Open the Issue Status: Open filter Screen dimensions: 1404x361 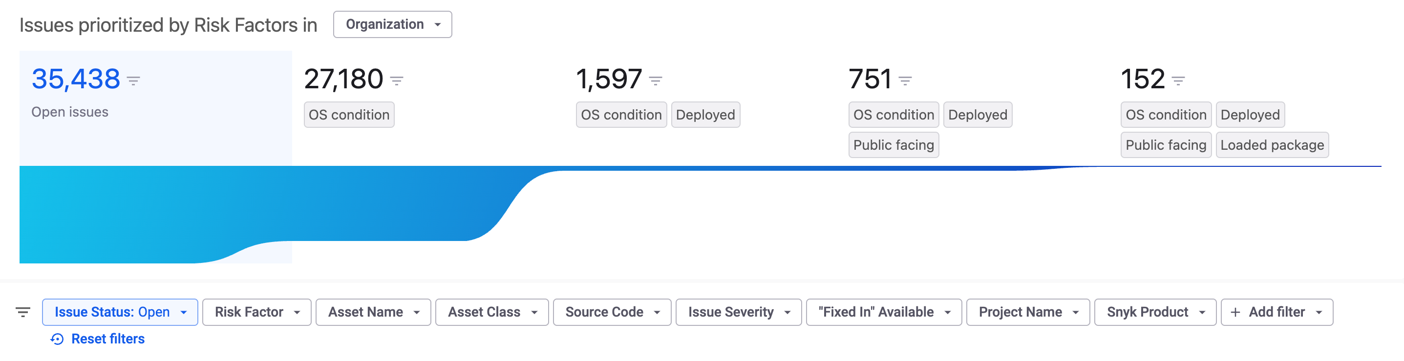pyautogui.click(x=120, y=312)
